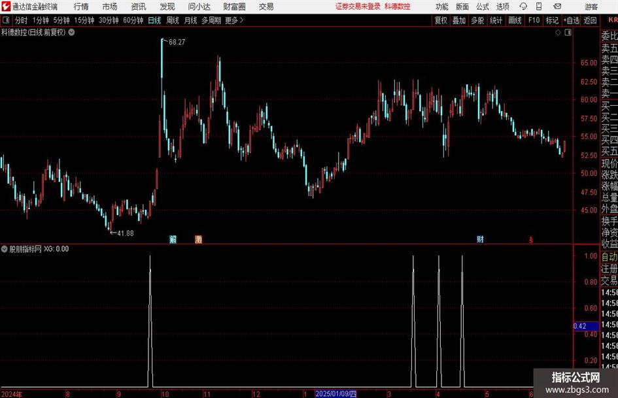Click the 财 marker icon under chart
This screenshot has width=618, height=398.
coord(480,239)
